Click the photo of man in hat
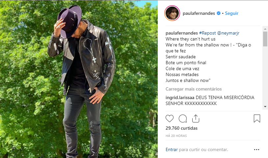Viewport: 268px width, 158px height. click(79, 79)
